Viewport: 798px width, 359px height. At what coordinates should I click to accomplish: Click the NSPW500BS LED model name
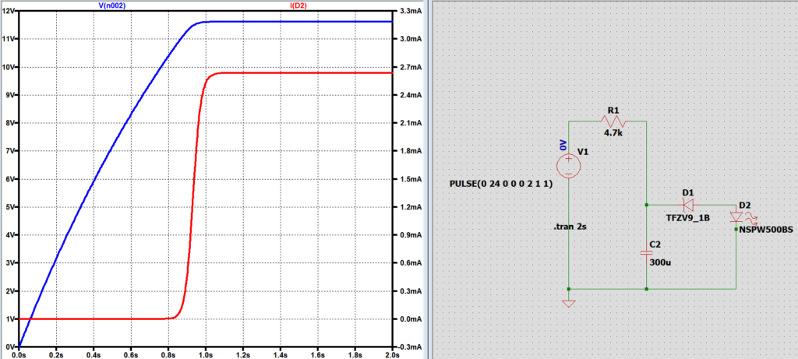[767, 229]
